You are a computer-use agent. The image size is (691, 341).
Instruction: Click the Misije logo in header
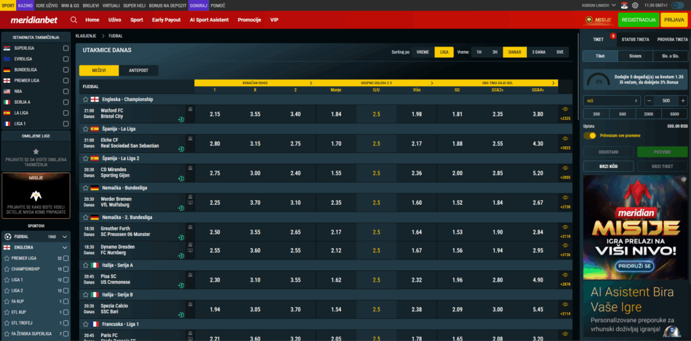pos(595,20)
